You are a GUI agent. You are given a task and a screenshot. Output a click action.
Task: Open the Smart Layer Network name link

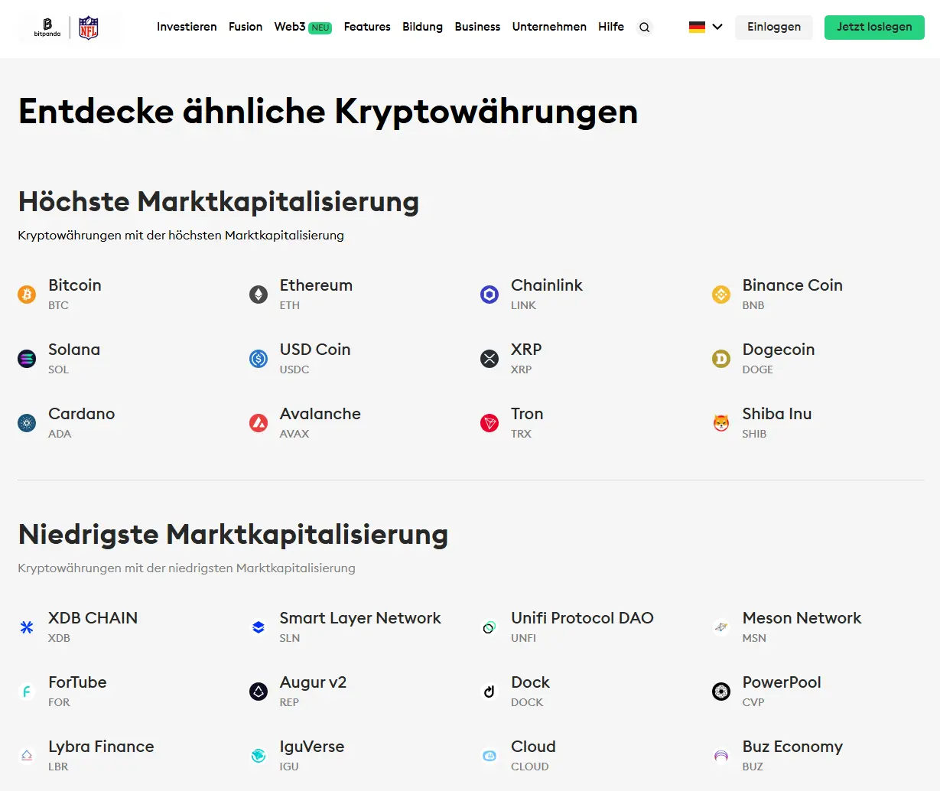[360, 618]
